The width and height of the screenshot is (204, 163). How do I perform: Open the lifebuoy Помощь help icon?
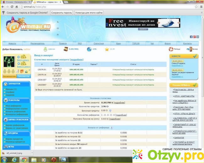click(x=171, y=49)
